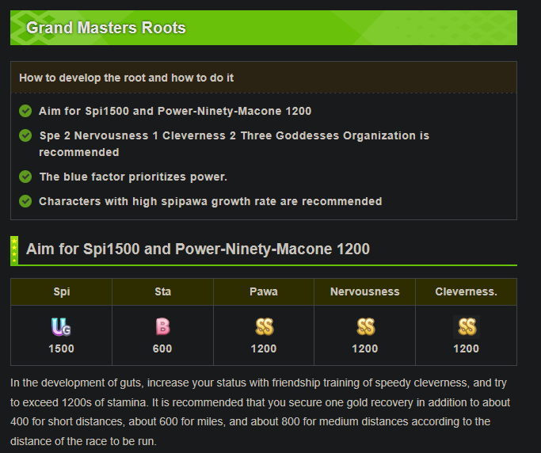This screenshot has height=453, width=541.
Task: Click the paragraph starting 'In the development of guts'
Action: coord(260,412)
